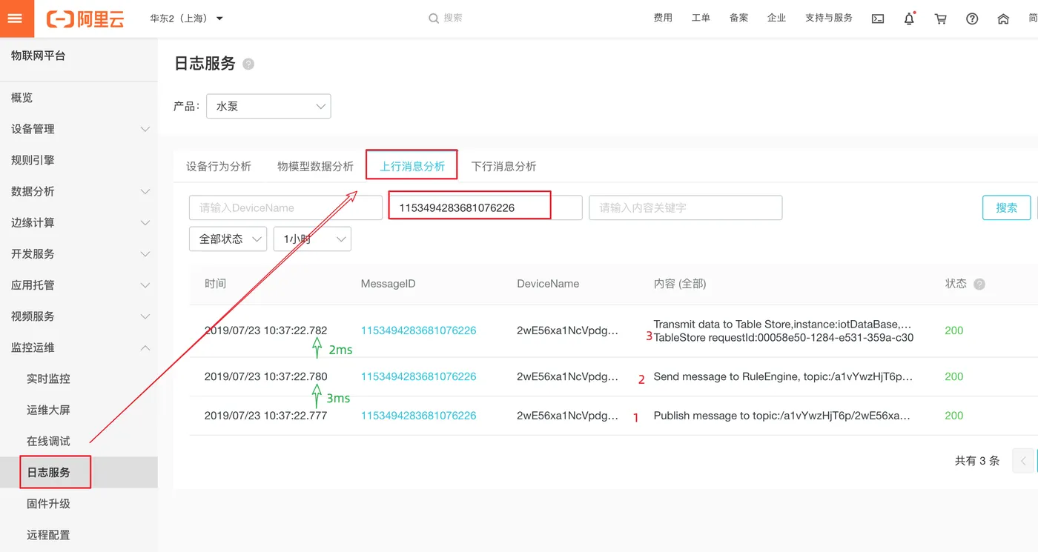1038x552 pixels.
Task: Click the Alibaba Cloud logo
Action: (85, 19)
